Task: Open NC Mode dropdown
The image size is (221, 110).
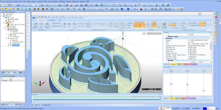Action: pyautogui.click(x=41, y=26)
